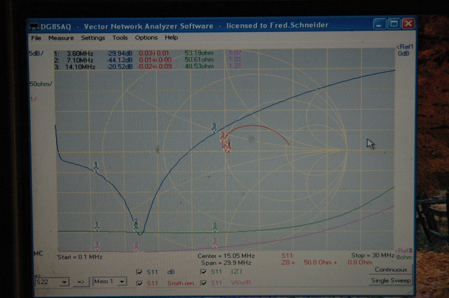Click the Stop = 30 MHz label
The height and width of the screenshot is (298, 449).
373,255
